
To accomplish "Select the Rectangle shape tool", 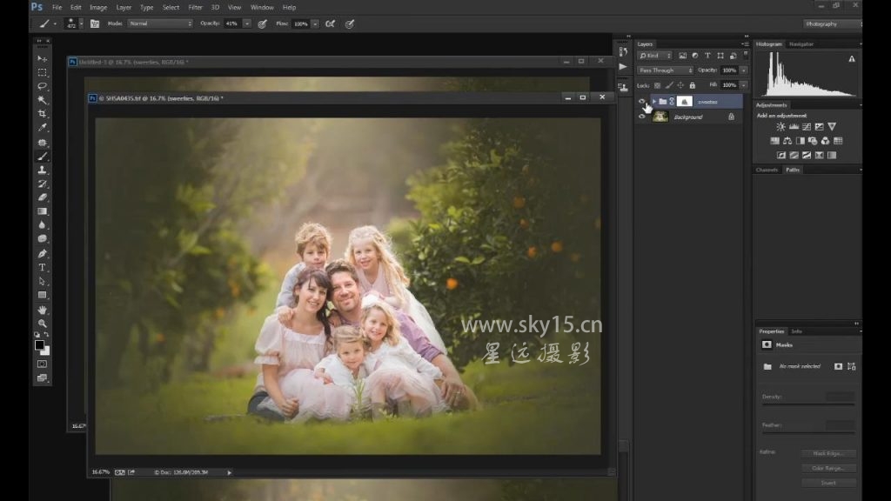I will click(x=42, y=296).
